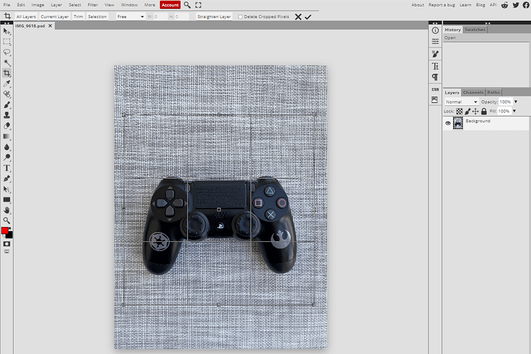The height and width of the screenshot is (354, 531).
Task: Confirm the crop with checkmark
Action: [x=308, y=17]
